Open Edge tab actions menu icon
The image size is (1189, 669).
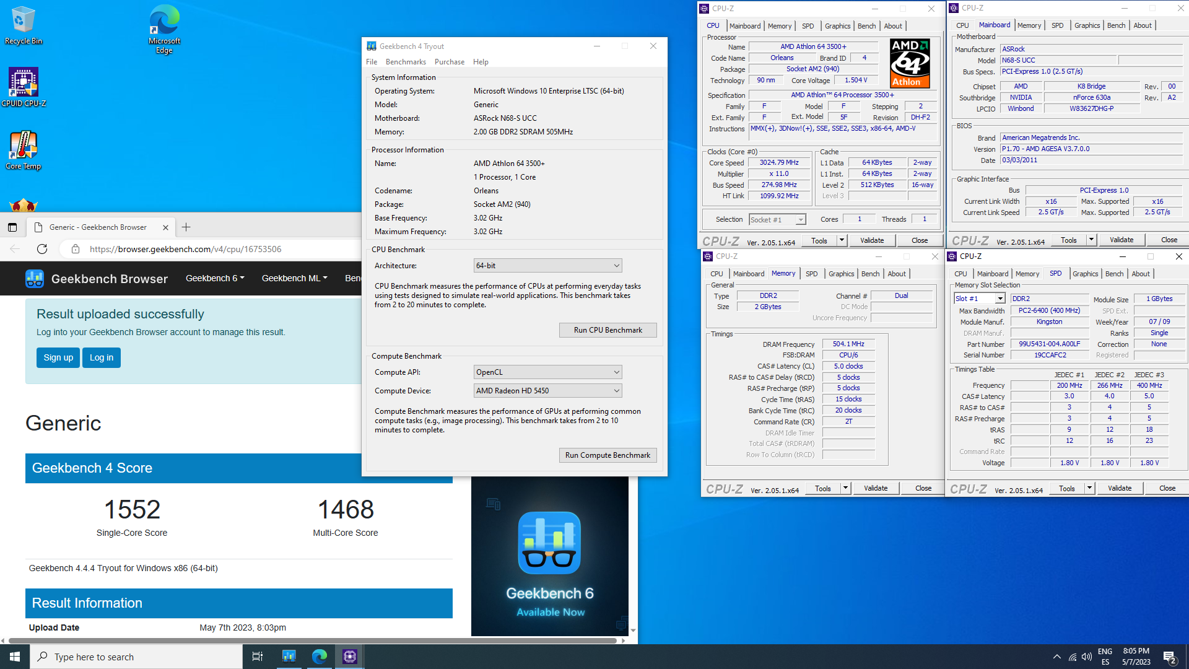[12, 227]
